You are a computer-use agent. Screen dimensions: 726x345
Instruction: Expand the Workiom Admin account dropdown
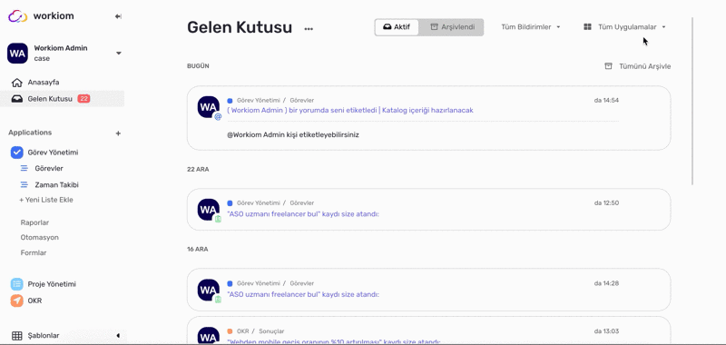[119, 54]
